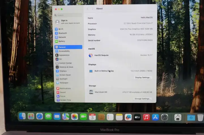Select Appearance in the sidebar
The width and height of the screenshot is (204, 135).
[x=69, y=55]
